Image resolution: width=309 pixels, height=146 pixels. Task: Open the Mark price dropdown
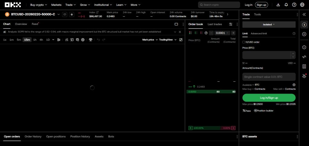pyautogui.click(x=150, y=40)
